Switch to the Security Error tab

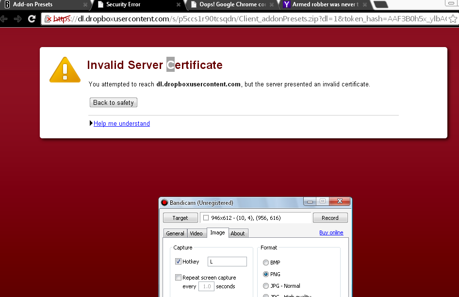138,4
